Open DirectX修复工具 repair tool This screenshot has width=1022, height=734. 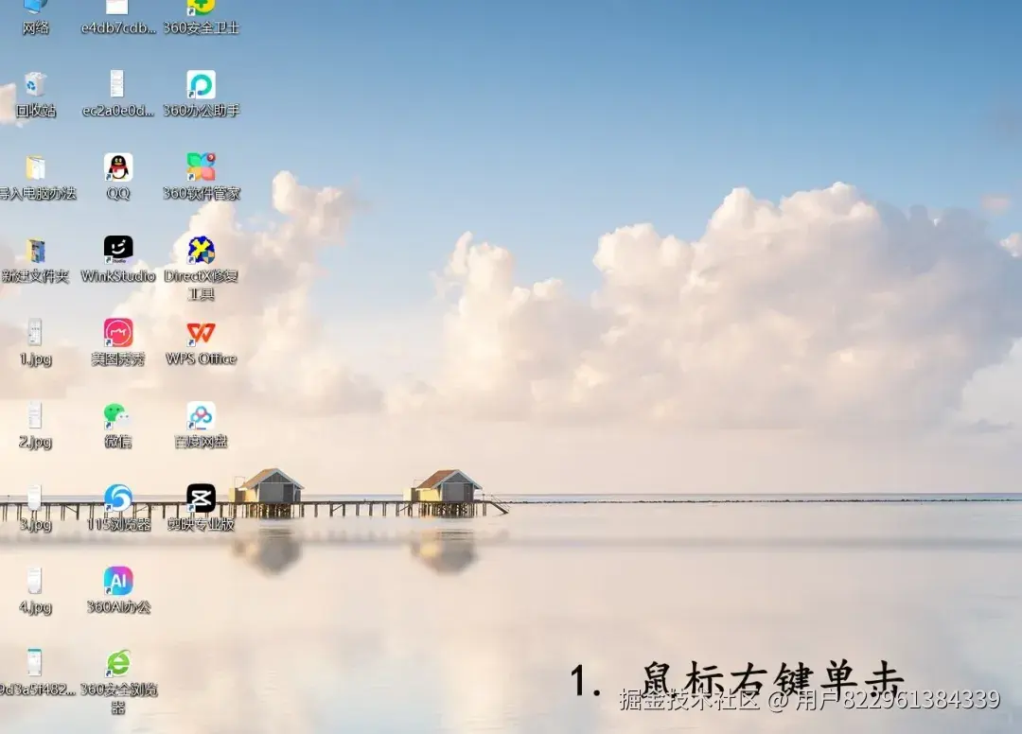click(x=200, y=249)
